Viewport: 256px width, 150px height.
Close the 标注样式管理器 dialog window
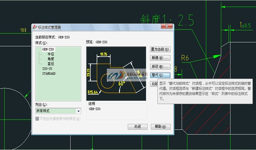point(167,26)
